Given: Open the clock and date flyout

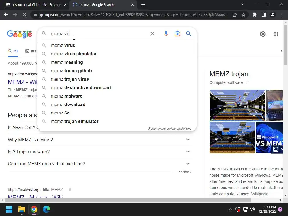Looking at the screenshot, I should (x=267, y=209).
